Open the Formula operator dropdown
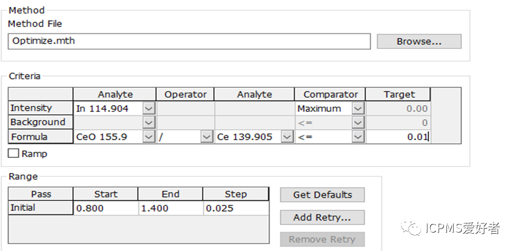 click(x=207, y=137)
